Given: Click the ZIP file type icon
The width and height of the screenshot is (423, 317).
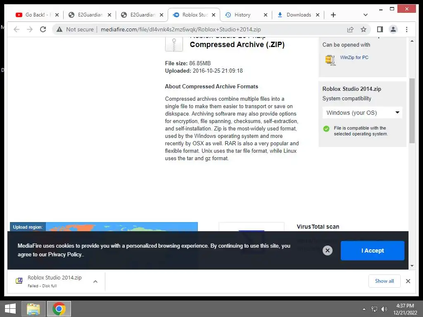Looking at the screenshot, I should [174, 44].
